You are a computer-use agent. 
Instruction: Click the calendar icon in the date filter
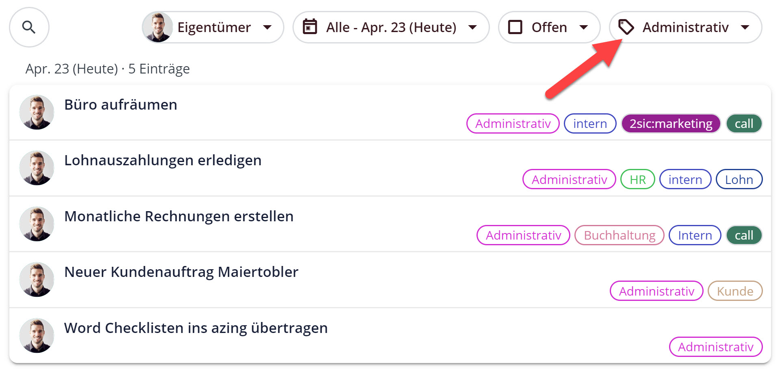[x=310, y=27]
